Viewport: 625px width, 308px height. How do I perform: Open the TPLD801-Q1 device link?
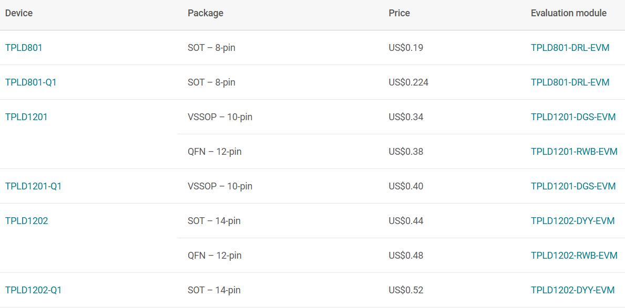[x=30, y=82]
